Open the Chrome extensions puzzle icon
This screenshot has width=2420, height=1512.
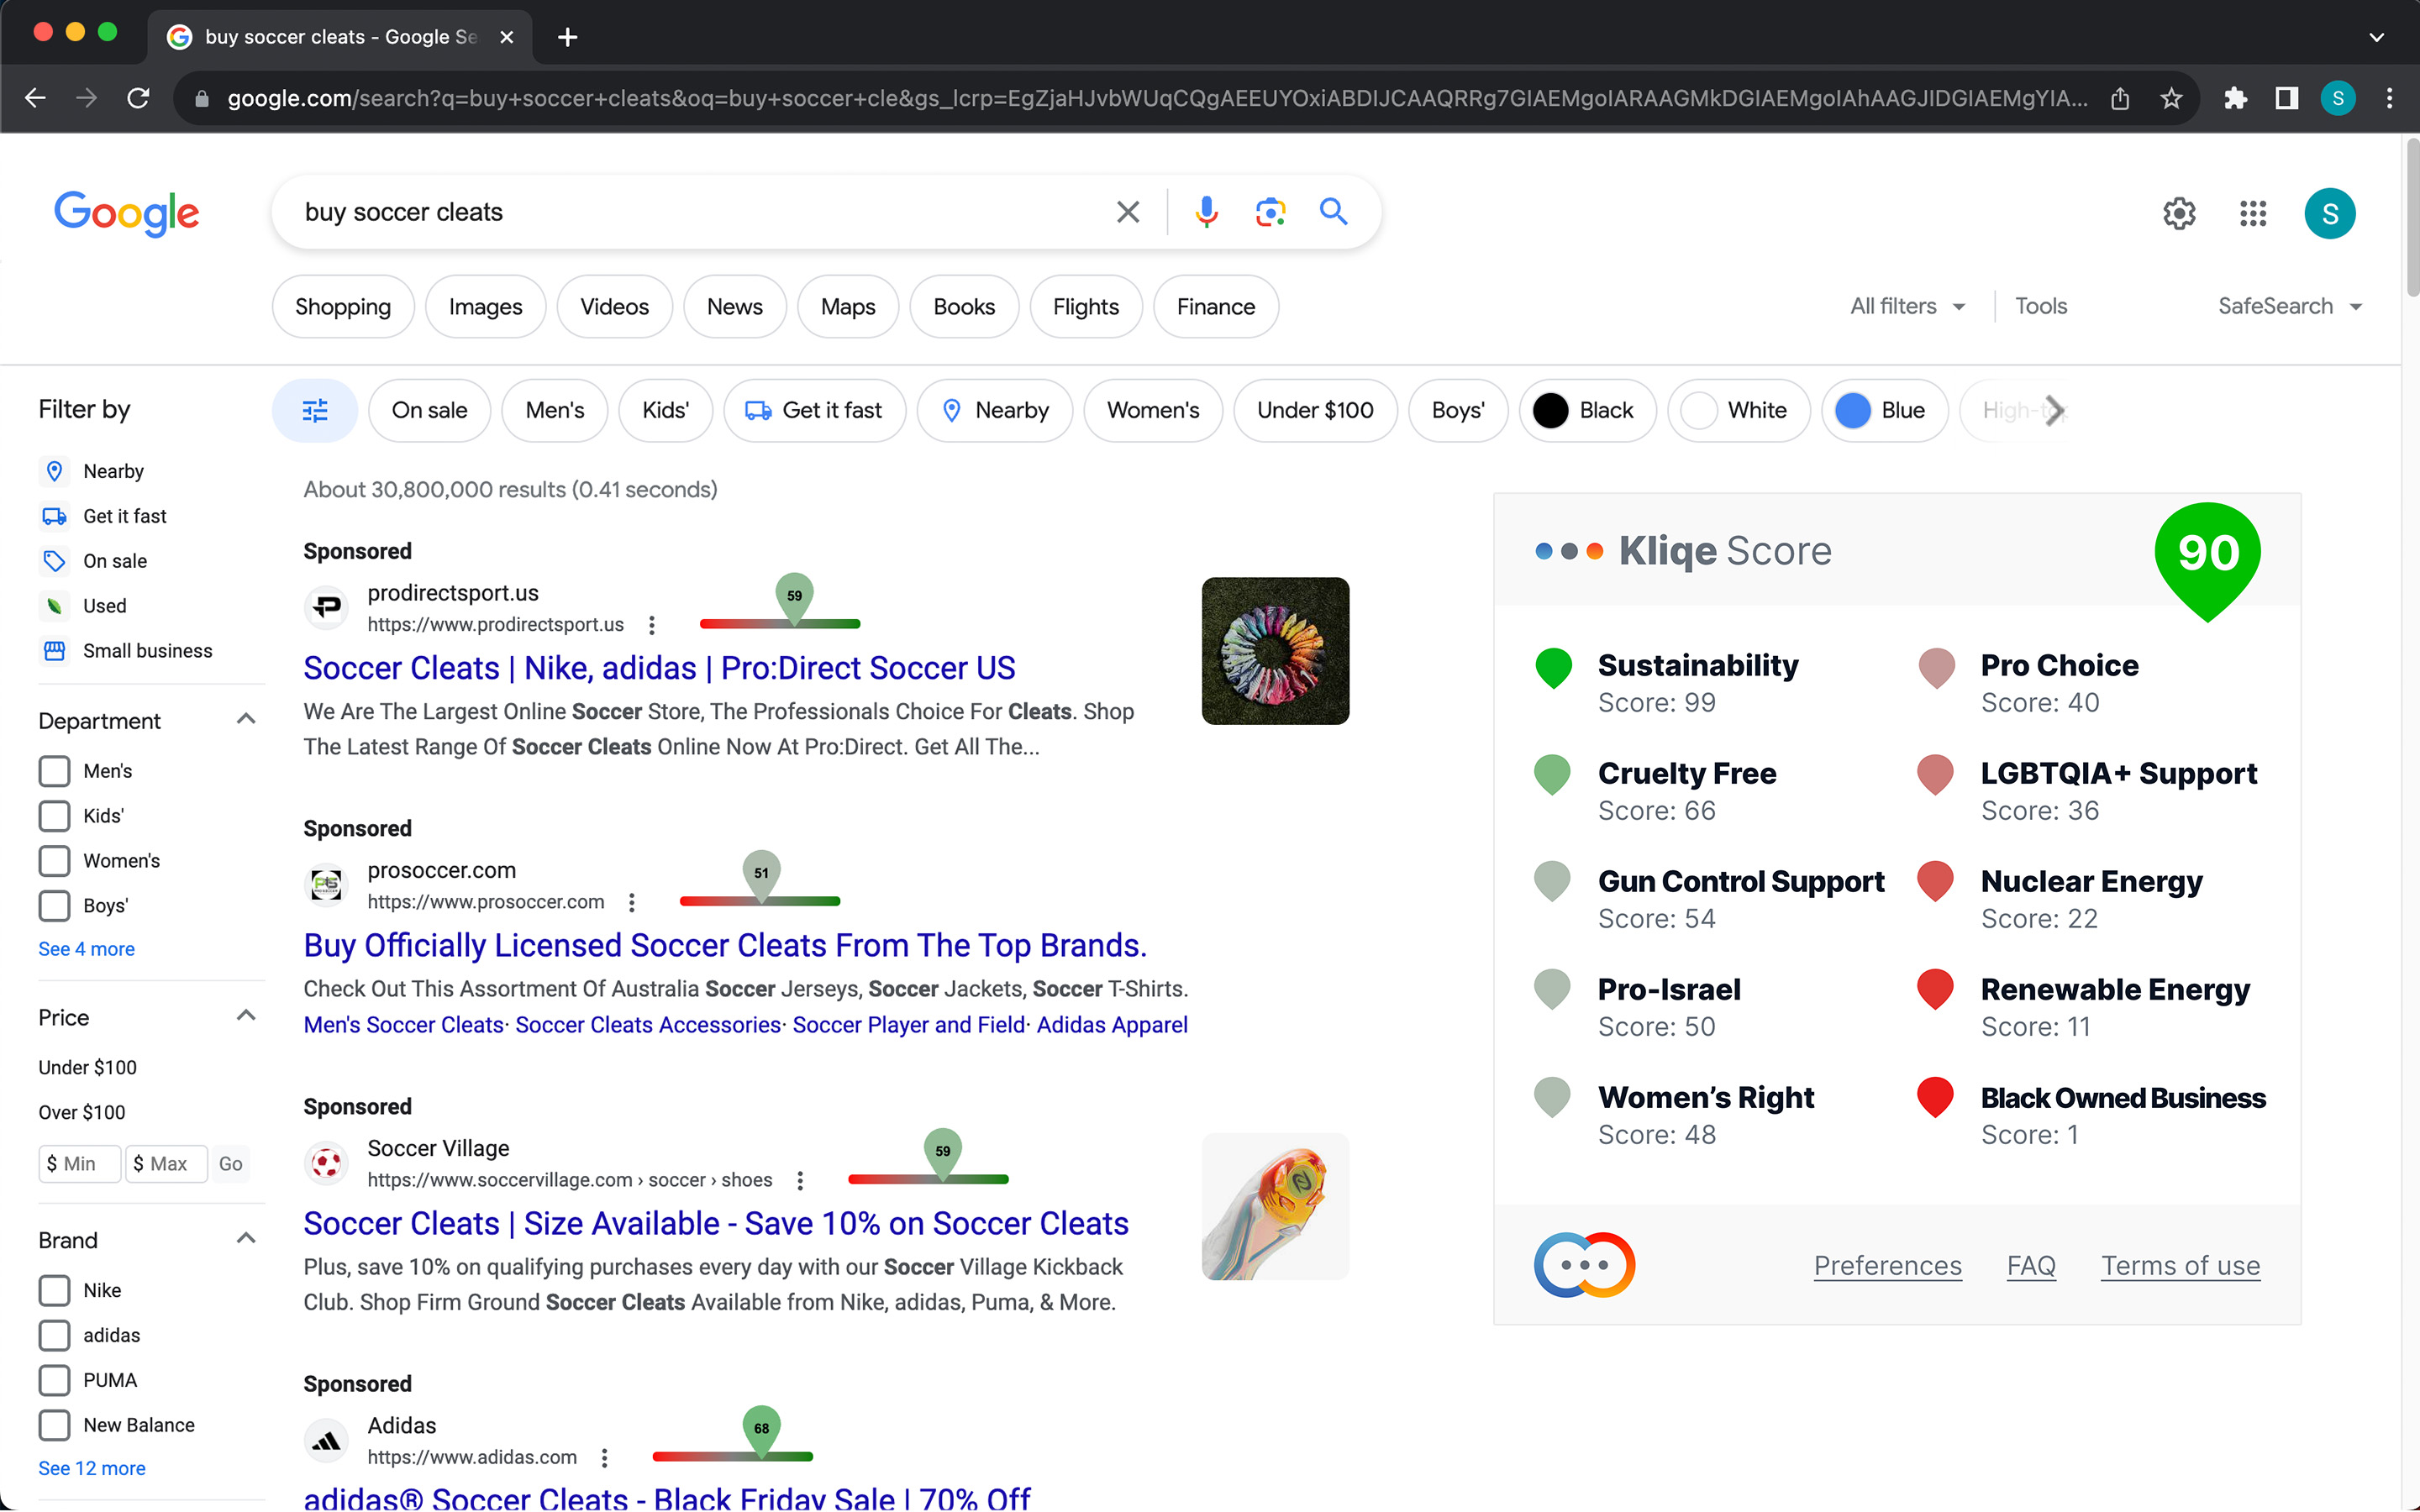2235,98
